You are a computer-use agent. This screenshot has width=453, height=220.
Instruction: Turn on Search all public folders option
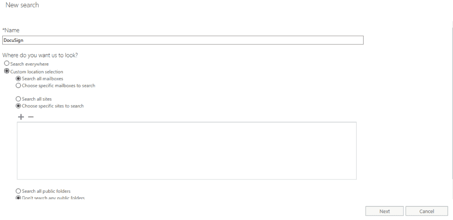[18, 191]
